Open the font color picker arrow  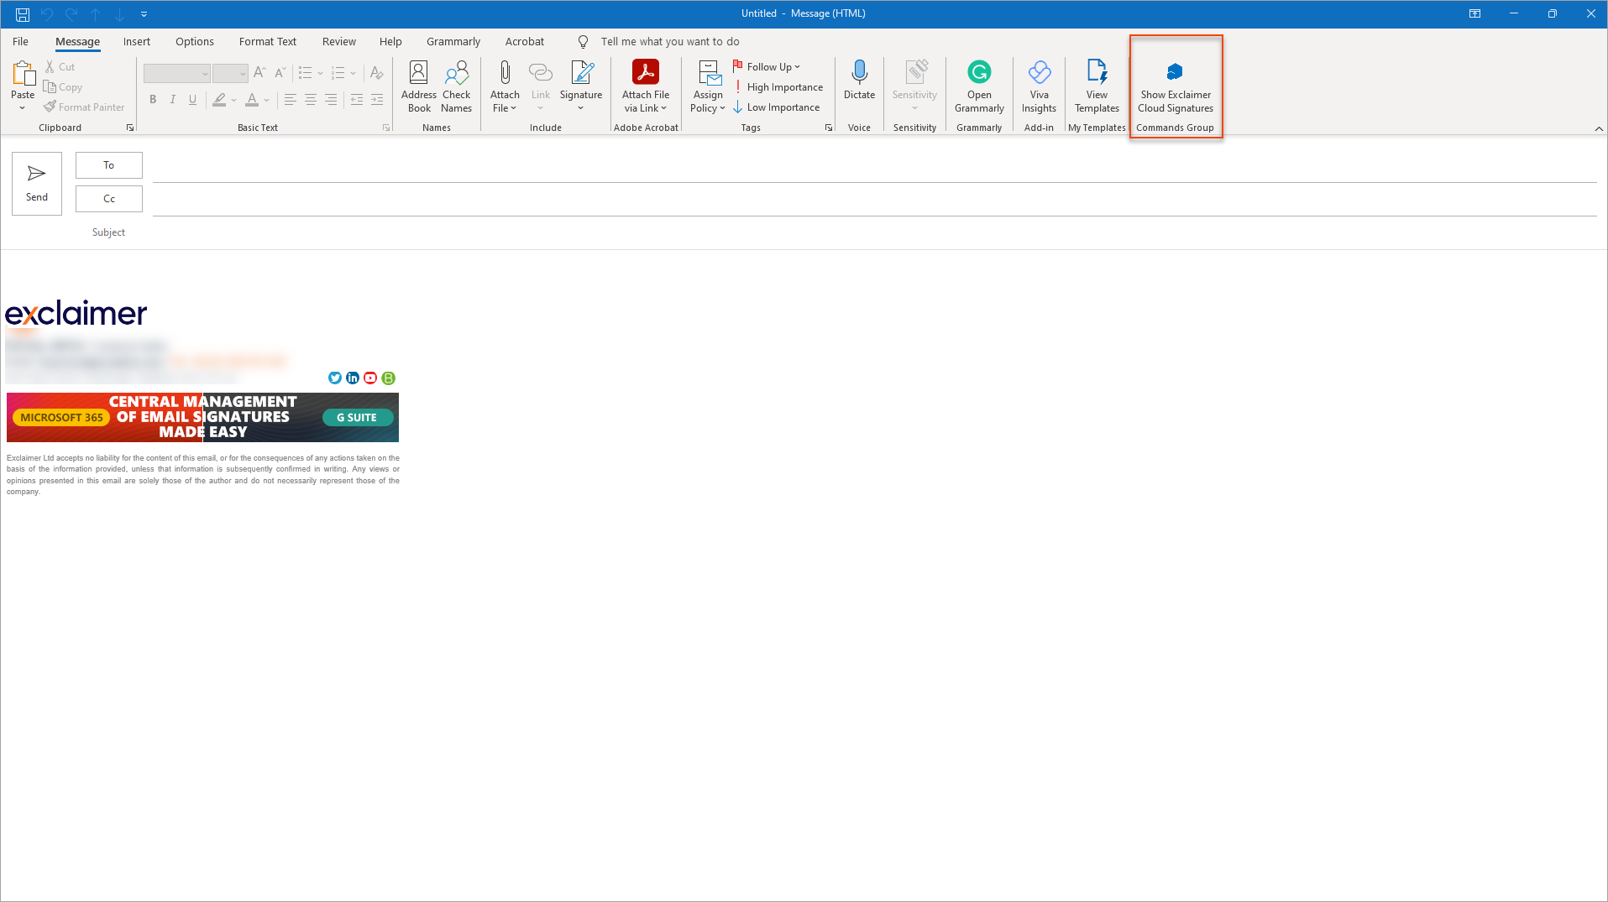coord(267,100)
